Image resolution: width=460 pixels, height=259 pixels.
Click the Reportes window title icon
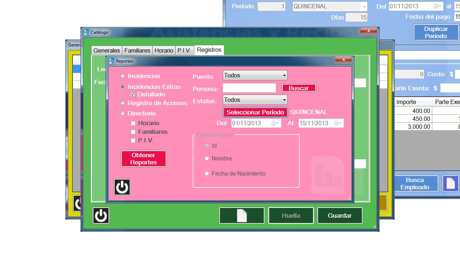coord(111,61)
